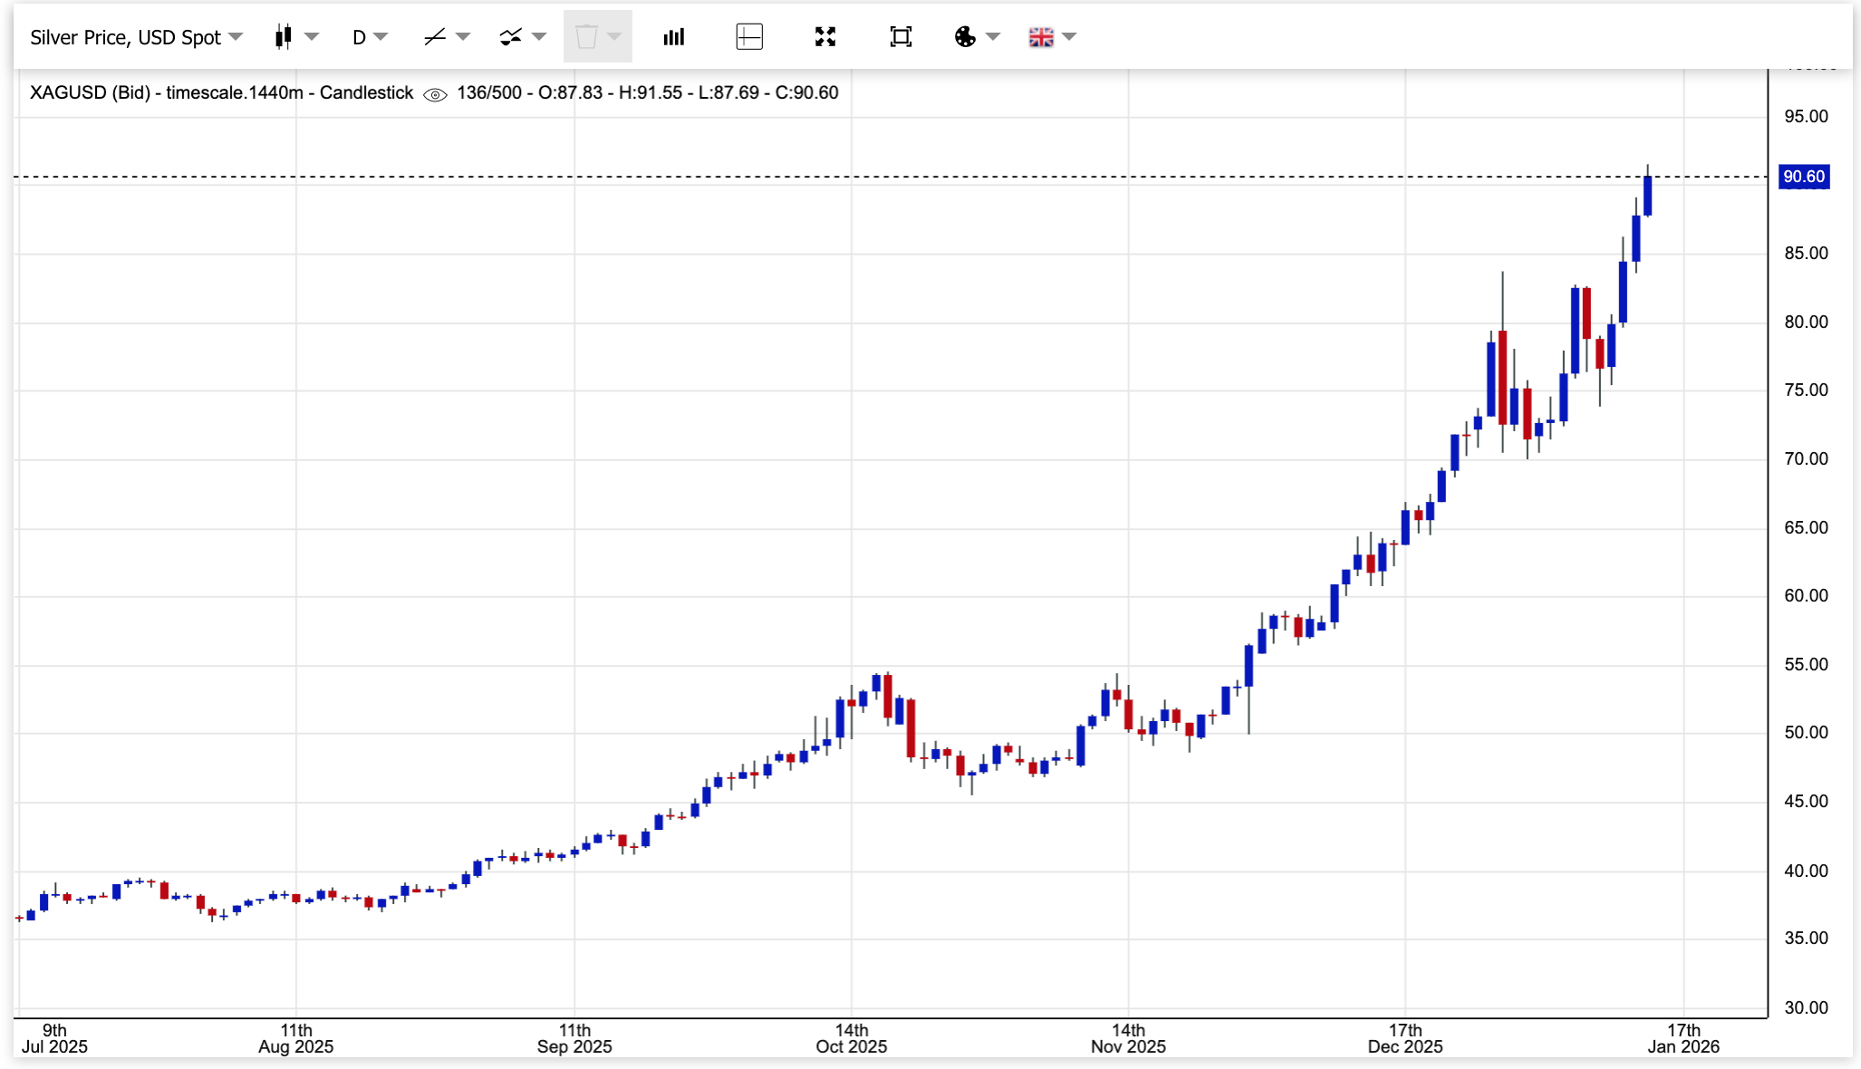The height and width of the screenshot is (1069, 1861).
Task: Click the volume bars icon
Action: click(x=673, y=37)
